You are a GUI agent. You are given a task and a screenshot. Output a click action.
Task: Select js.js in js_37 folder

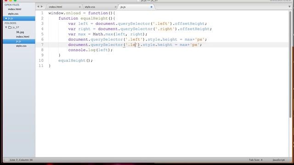(19, 41)
